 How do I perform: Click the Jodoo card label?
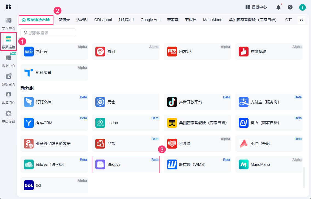click(x=113, y=123)
